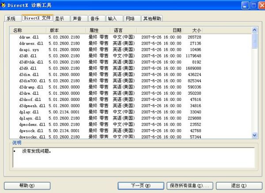Click the 没有发现问题 note text
The width and height of the screenshot is (265, 193).
[37, 151]
